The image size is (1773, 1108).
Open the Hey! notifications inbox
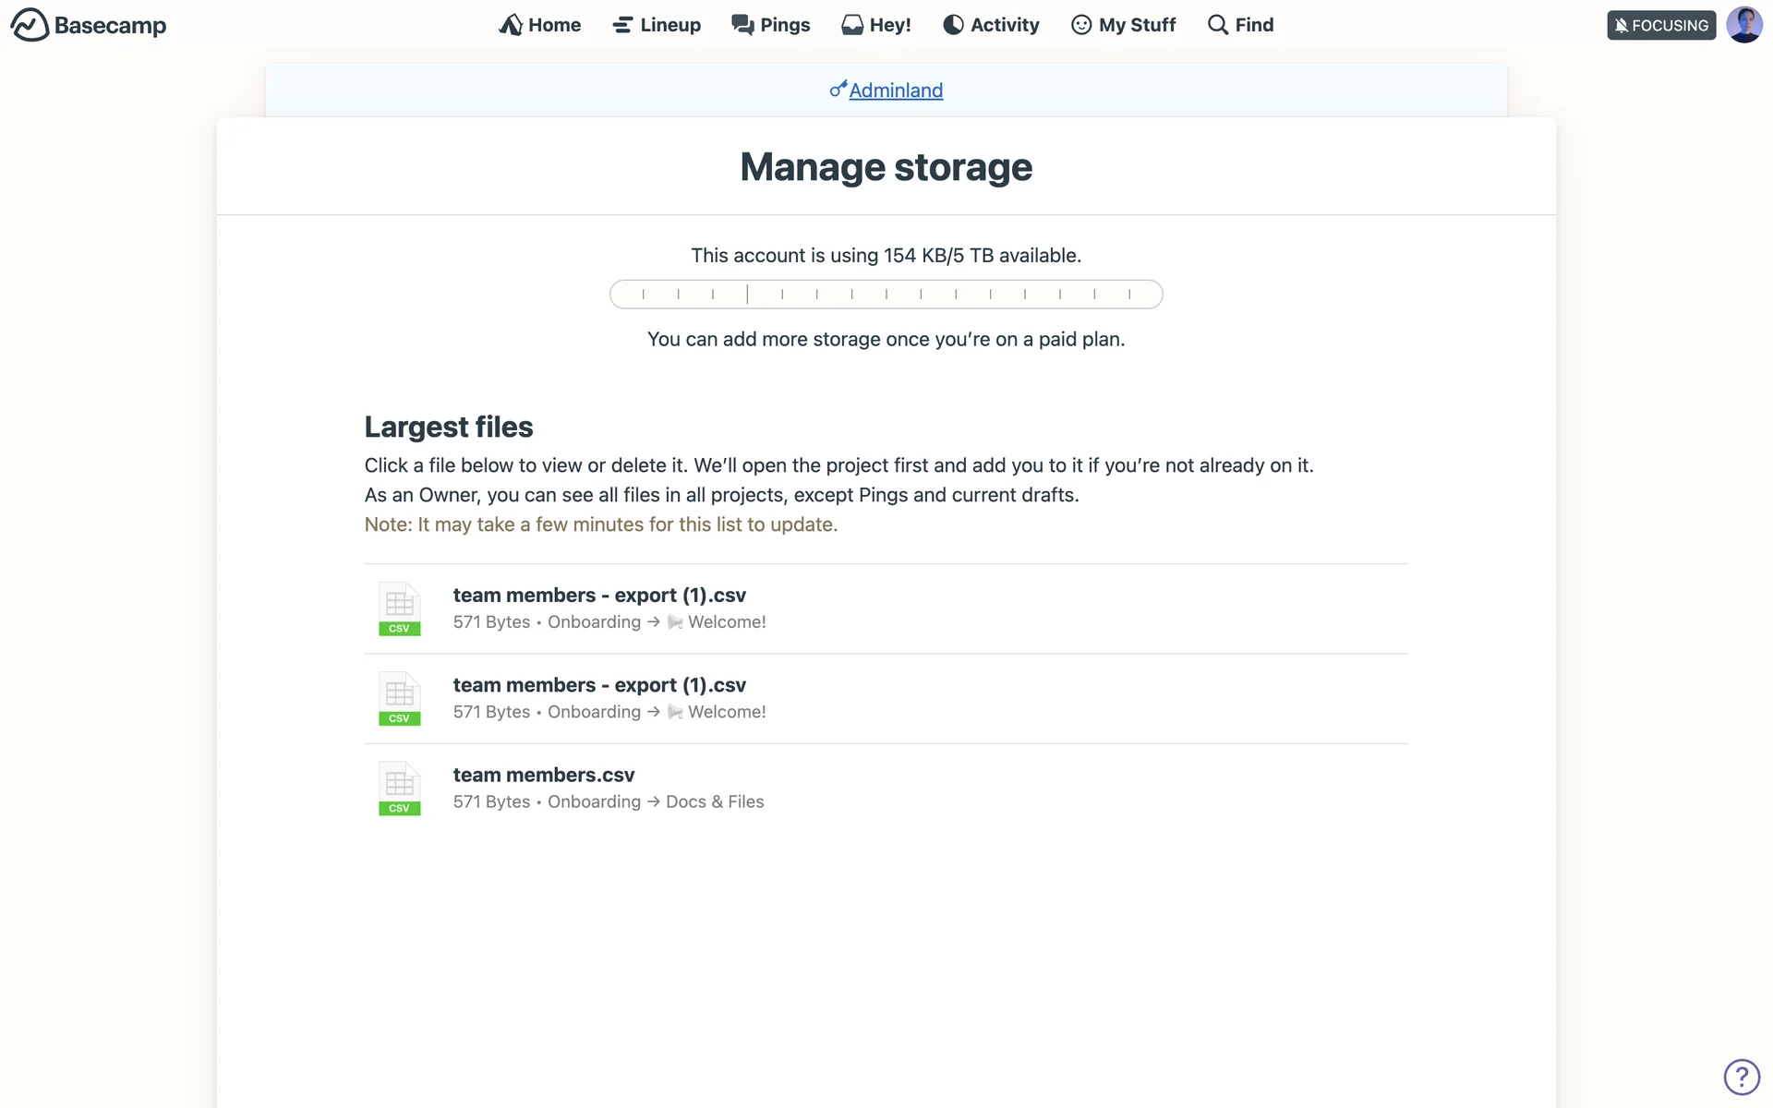coord(876,25)
